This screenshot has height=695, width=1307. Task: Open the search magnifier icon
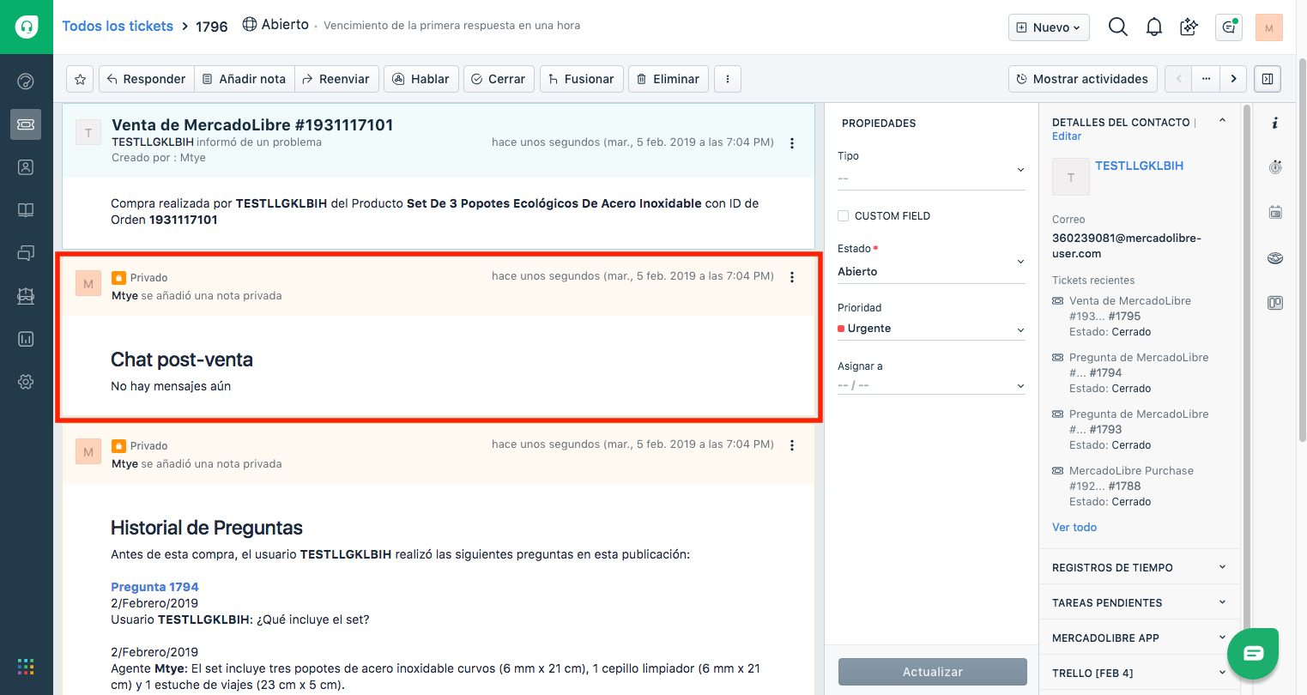coord(1117,27)
